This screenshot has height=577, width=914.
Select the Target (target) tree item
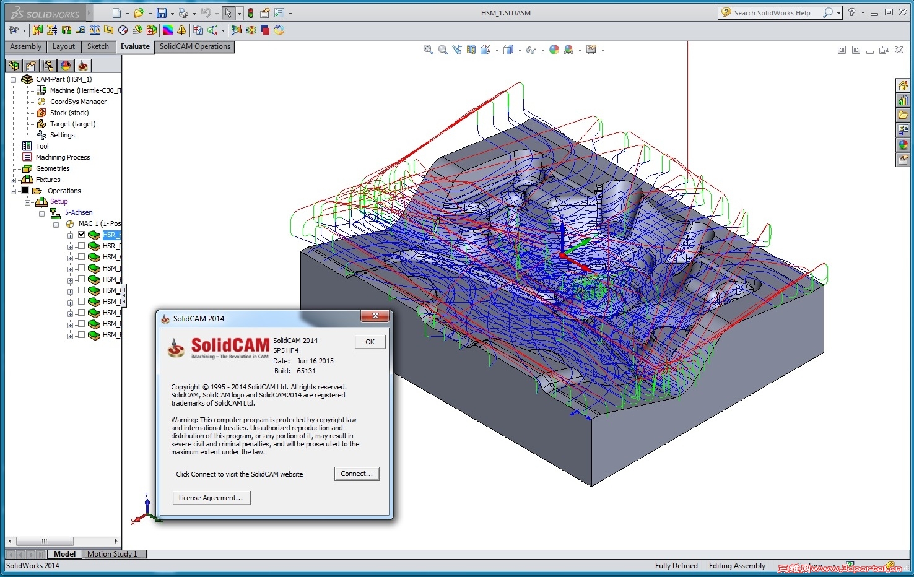tap(66, 124)
